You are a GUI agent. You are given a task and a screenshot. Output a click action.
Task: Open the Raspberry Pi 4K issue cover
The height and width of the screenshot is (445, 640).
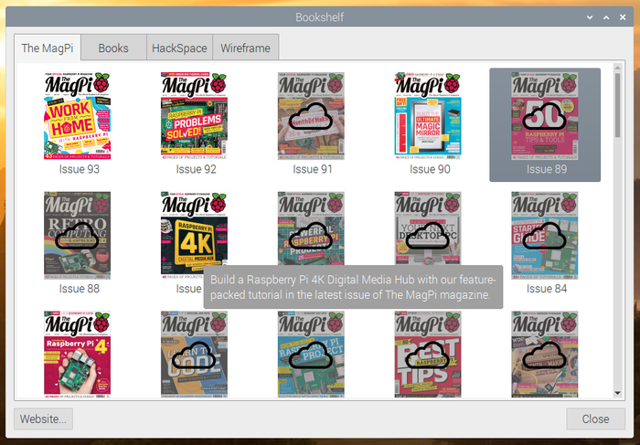(x=194, y=235)
